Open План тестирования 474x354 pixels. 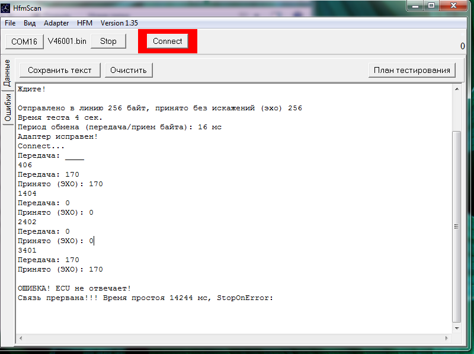click(412, 70)
